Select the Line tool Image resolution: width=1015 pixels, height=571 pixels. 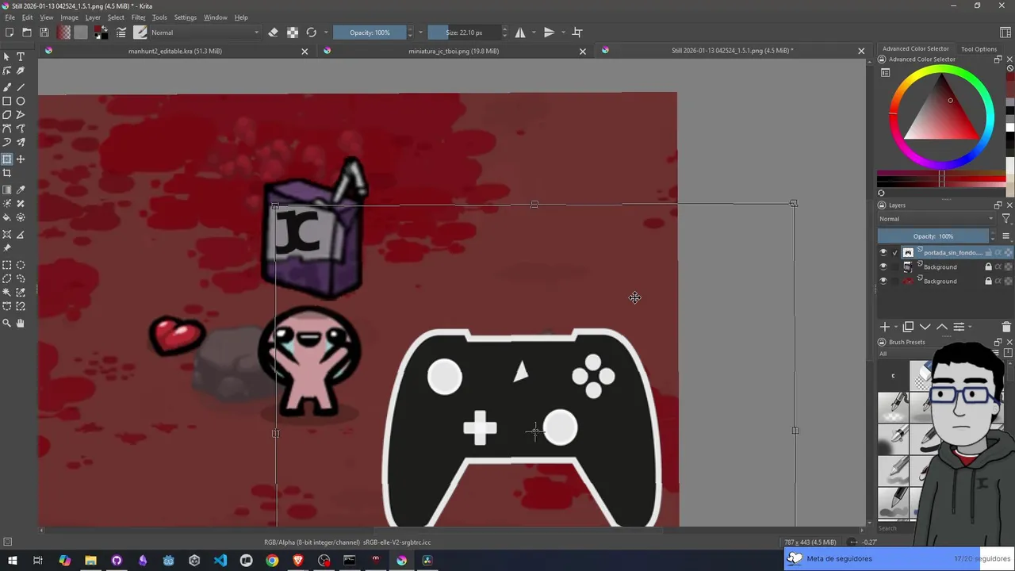[21, 87]
